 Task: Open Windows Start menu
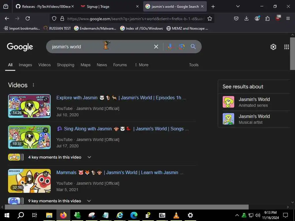[7, 215]
